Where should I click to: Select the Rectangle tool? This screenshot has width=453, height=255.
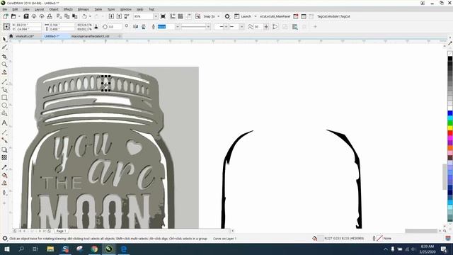(4, 98)
